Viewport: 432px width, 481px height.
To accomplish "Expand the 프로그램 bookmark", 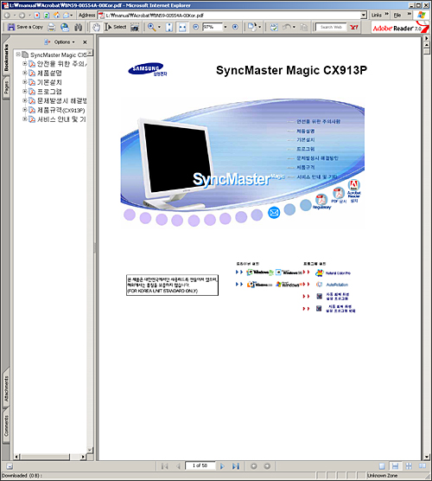I will [25, 91].
